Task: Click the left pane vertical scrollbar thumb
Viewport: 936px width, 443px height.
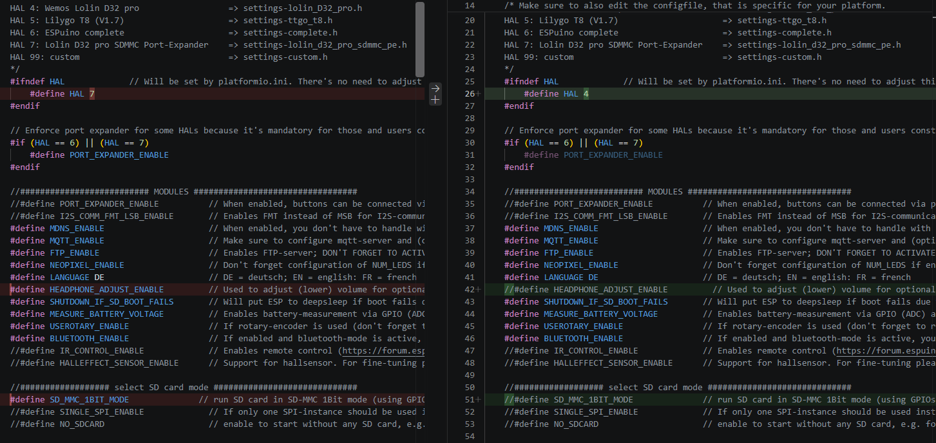Action: click(x=420, y=39)
